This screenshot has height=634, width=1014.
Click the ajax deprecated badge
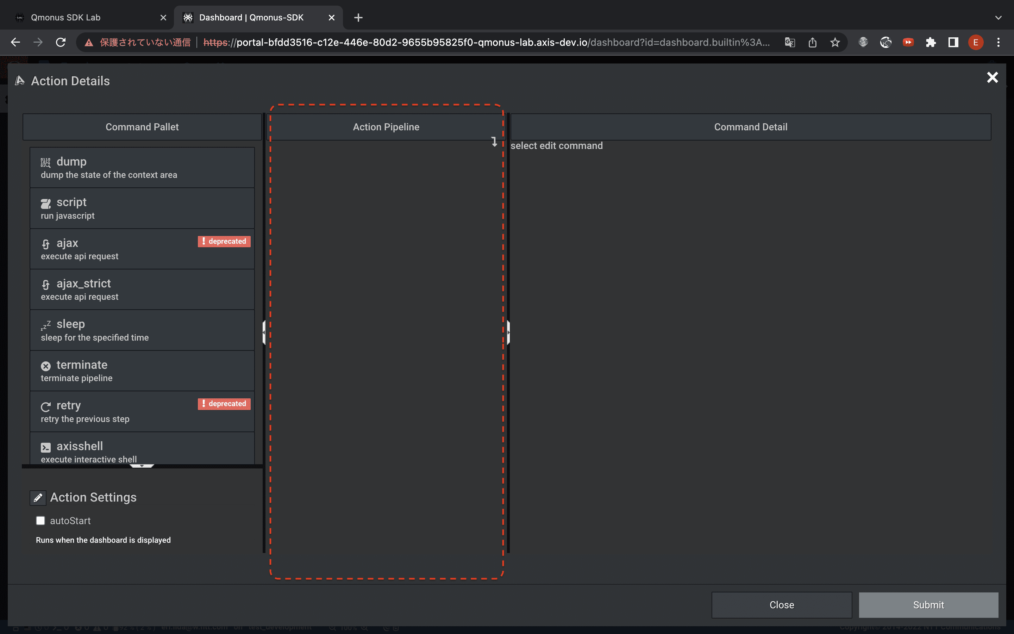click(224, 242)
